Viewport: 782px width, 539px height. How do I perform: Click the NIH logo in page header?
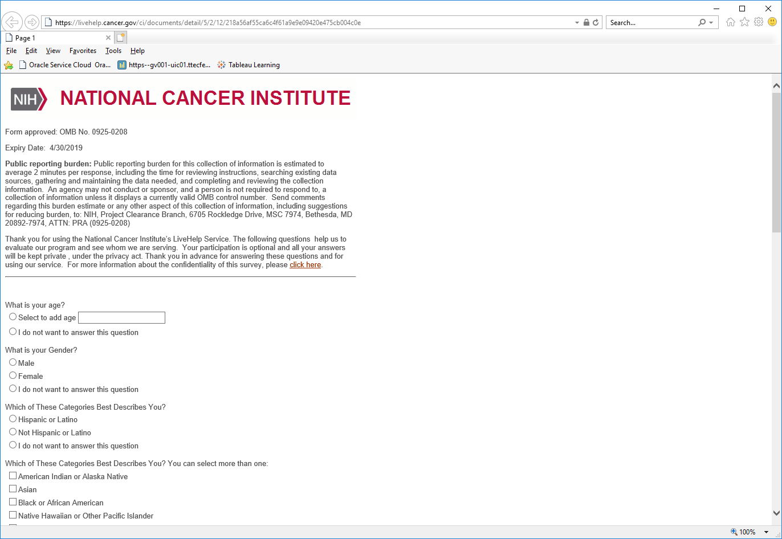pos(28,99)
